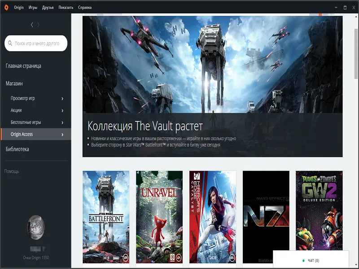Click the Origin logo icon
This screenshot has width=359, height=269.
5,7
